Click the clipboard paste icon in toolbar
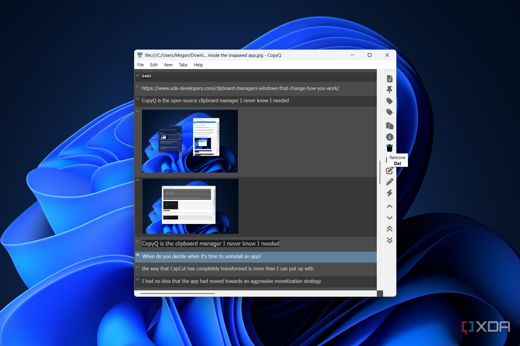The height and width of the screenshot is (346, 520). [x=389, y=126]
